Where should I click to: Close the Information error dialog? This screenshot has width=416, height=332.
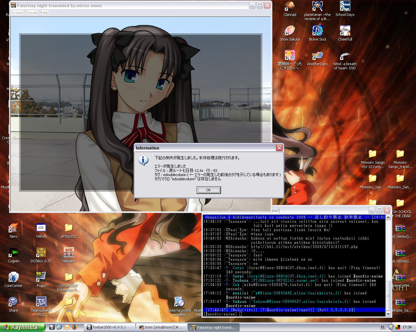(279, 148)
